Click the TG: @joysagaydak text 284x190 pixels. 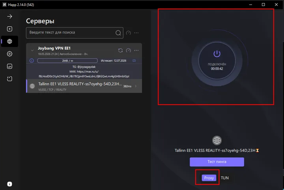point(84,67)
